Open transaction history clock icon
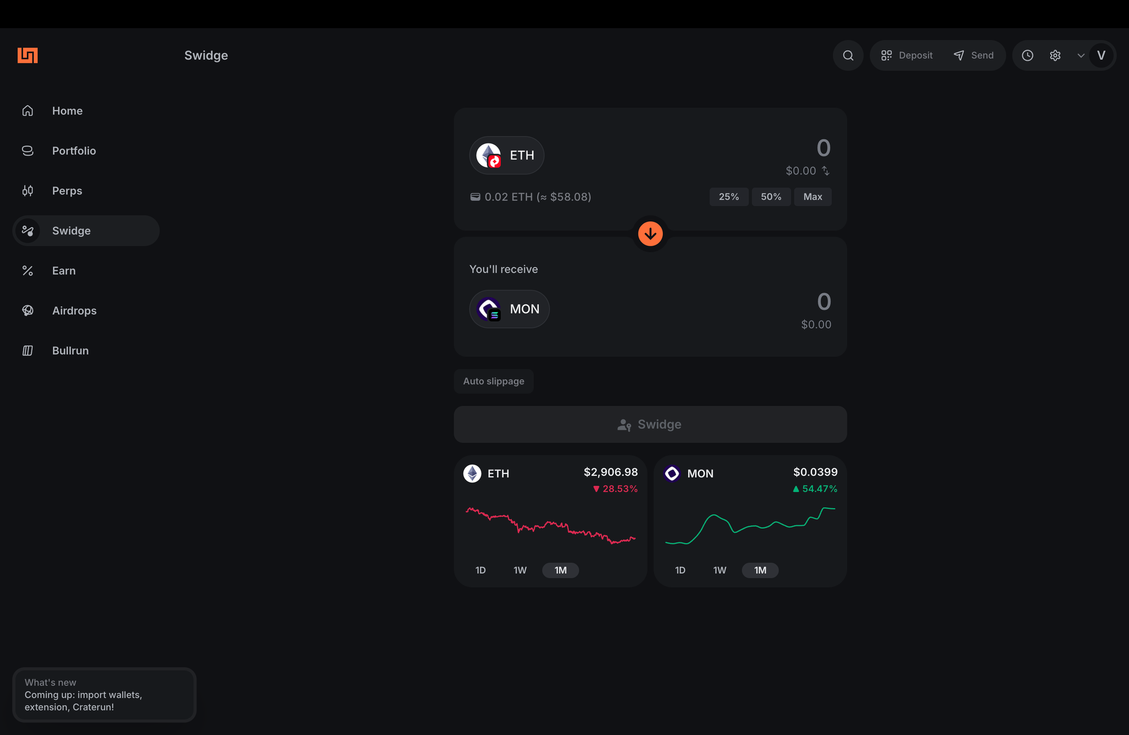This screenshot has width=1129, height=735. [1027, 55]
